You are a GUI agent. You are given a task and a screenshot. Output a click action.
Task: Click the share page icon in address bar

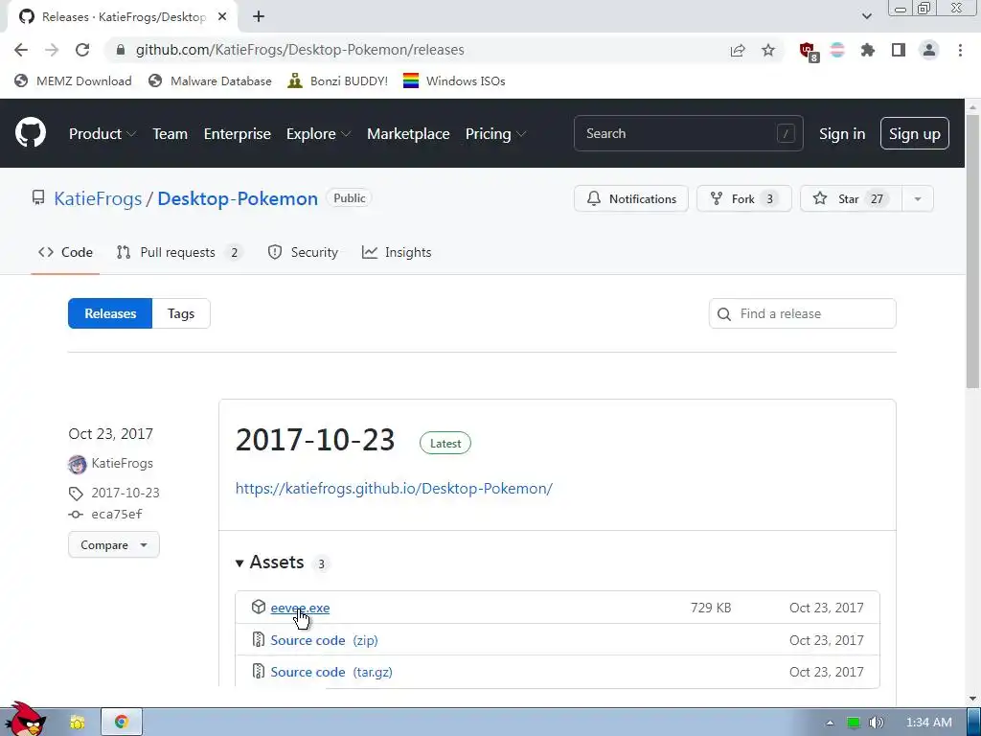click(x=738, y=50)
